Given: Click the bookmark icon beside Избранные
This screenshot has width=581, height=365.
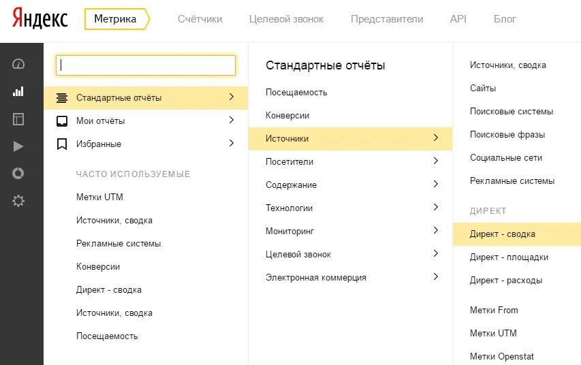Looking at the screenshot, I should [62, 144].
